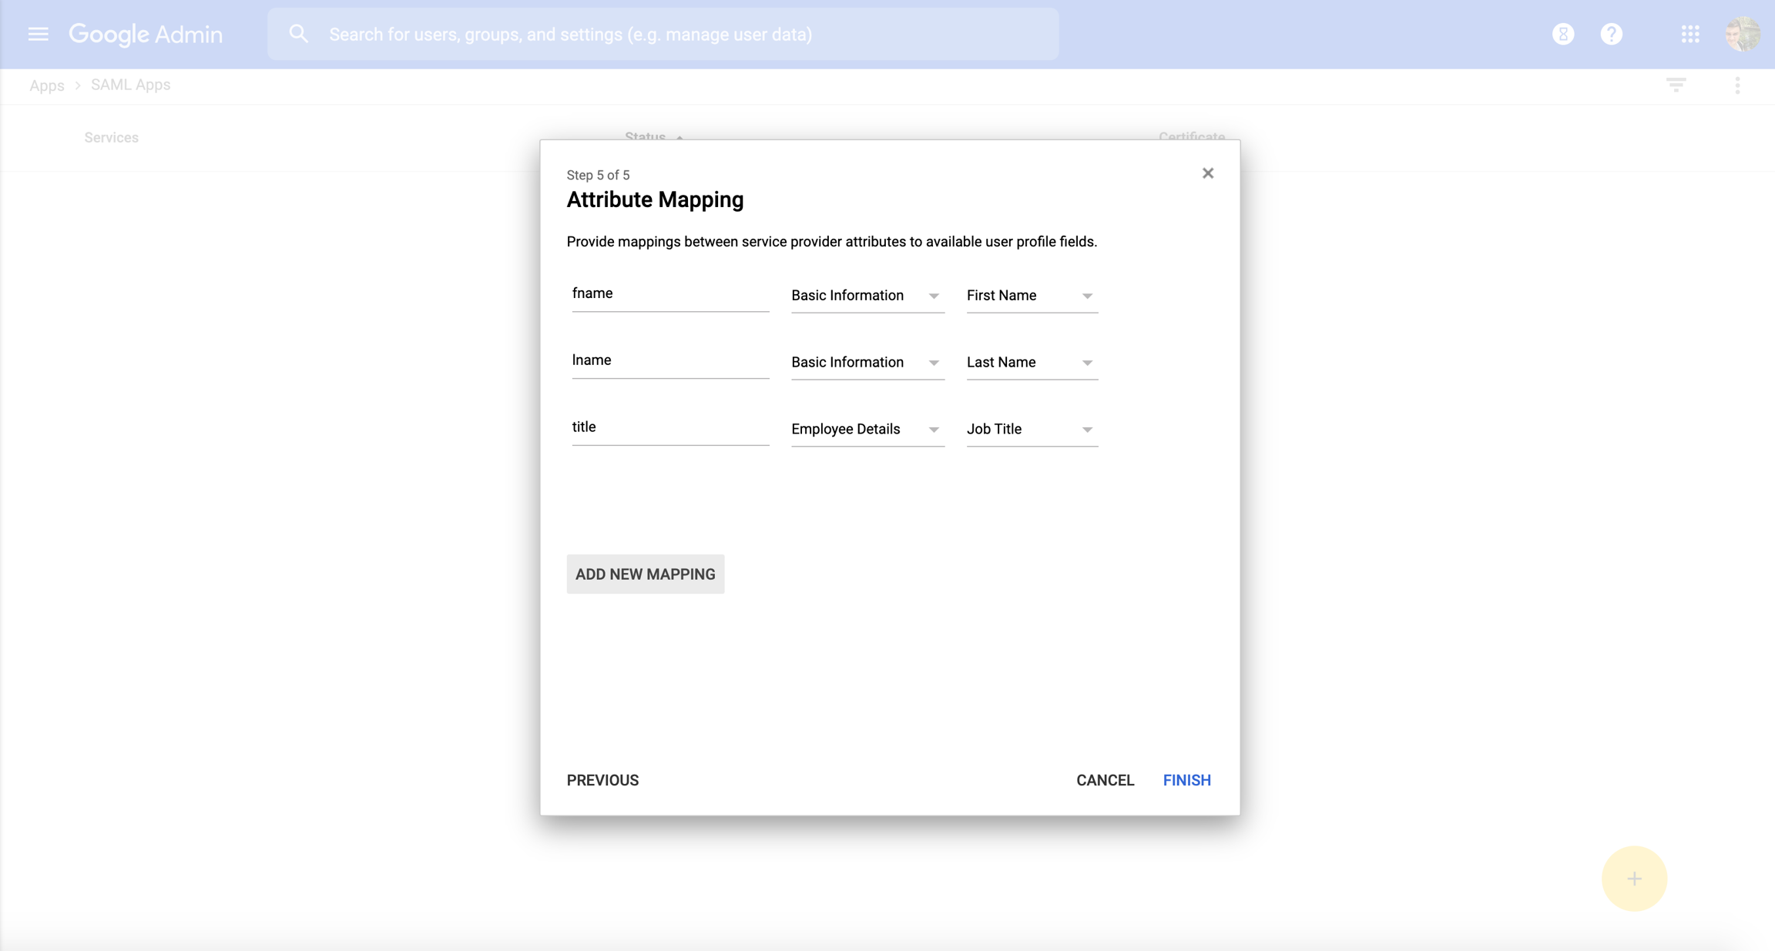1775x951 pixels.
Task: Click the title attribute input field
Action: [x=669, y=427]
